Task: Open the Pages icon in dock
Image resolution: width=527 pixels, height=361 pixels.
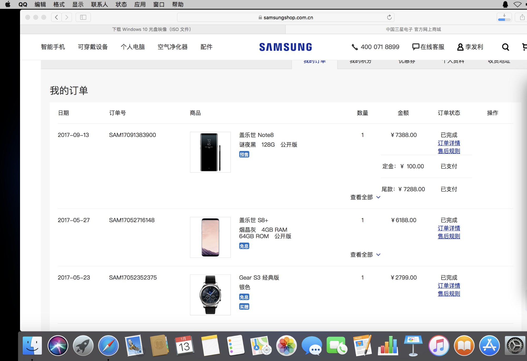Action: 362,345
